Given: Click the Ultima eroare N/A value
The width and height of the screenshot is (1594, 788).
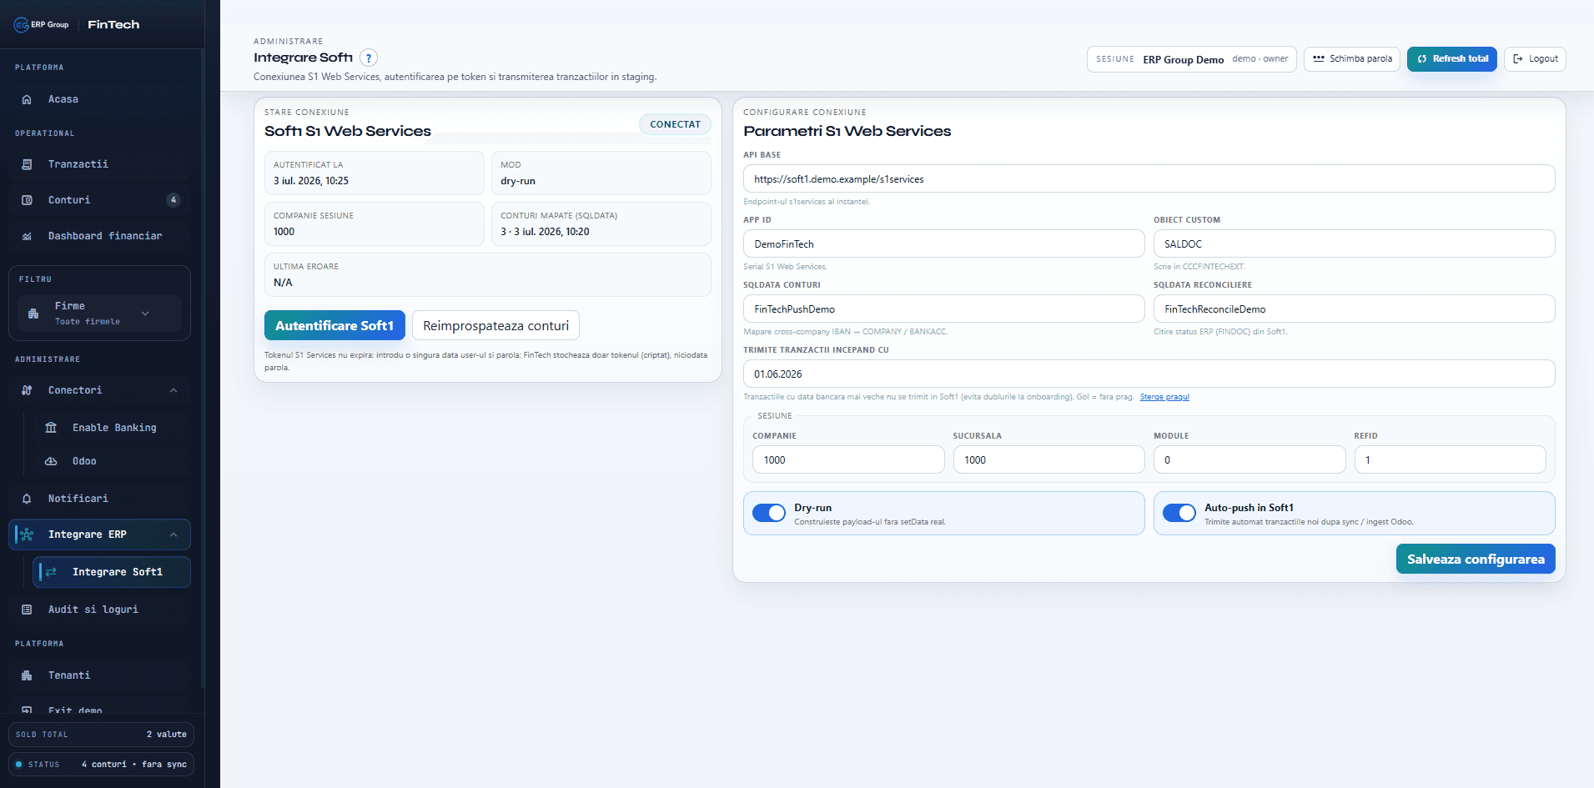Looking at the screenshot, I should (283, 283).
